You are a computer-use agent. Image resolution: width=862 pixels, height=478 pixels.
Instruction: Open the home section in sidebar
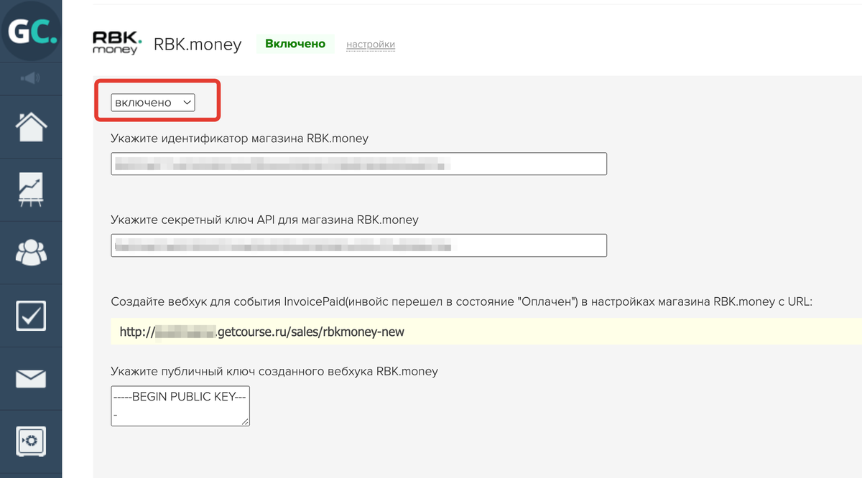(x=31, y=127)
